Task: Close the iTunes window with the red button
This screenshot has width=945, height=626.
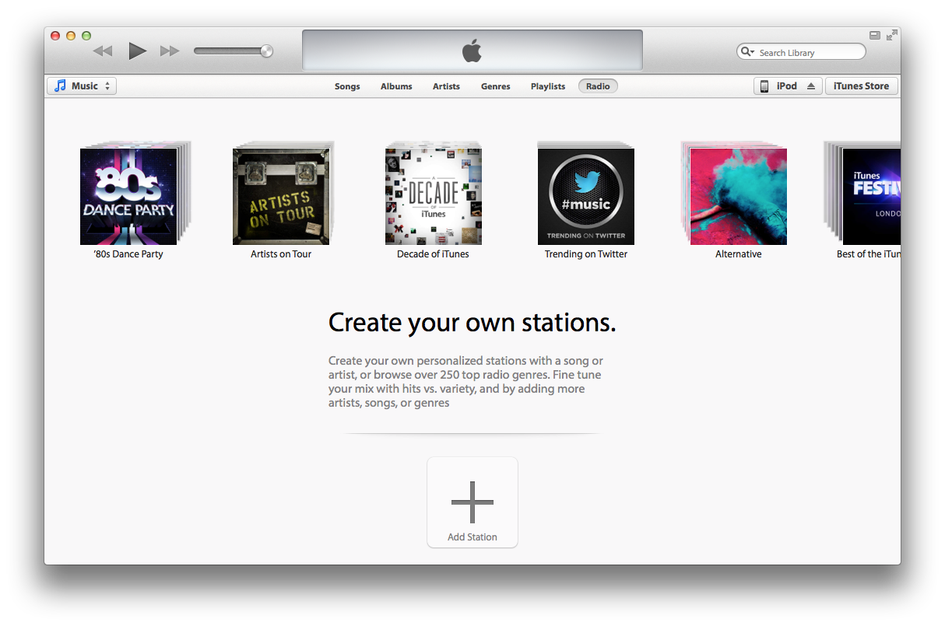Action: [55, 36]
